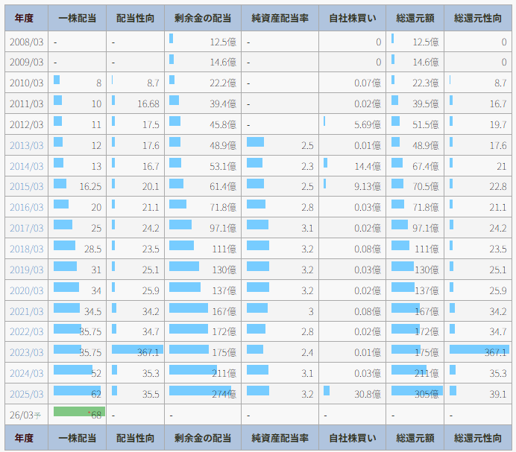Open the 2025/03 fiscal year link
516x452 pixels.
click(x=26, y=394)
